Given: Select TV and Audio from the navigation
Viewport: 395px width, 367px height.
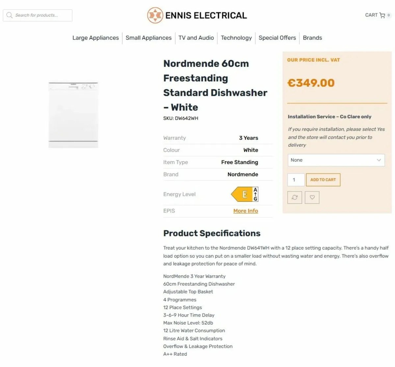Looking at the screenshot, I should (196, 38).
